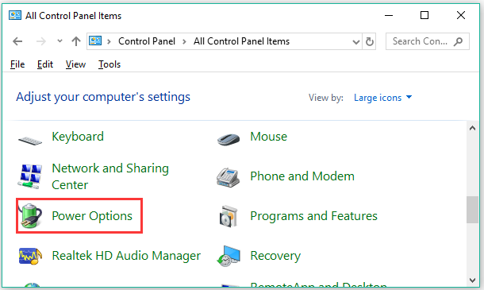The image size is (484, 290).
Task: Go forward with the Forward arrow
Action: 40,41
